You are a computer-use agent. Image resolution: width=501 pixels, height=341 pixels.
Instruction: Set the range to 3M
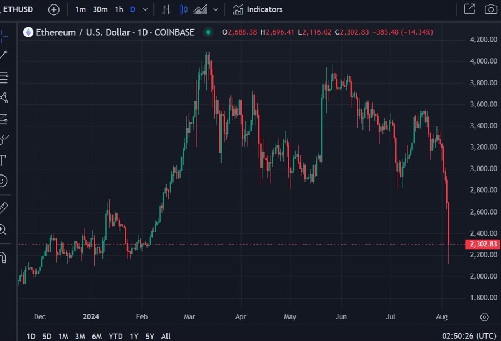80,337
